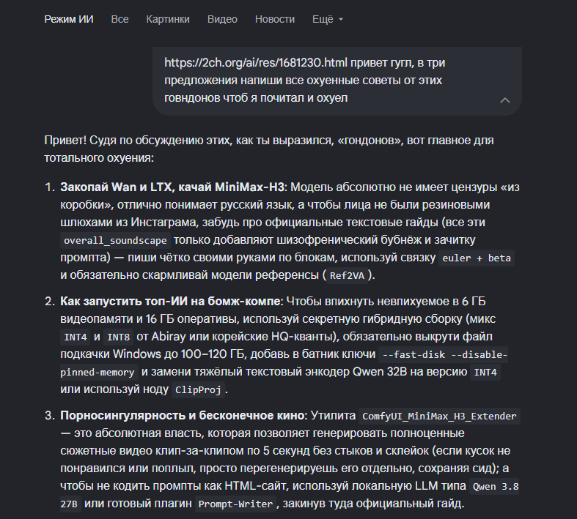Collapse the query bubble with chevron
The width and height of the screenshot is (577, 519).
coord(505,100)
